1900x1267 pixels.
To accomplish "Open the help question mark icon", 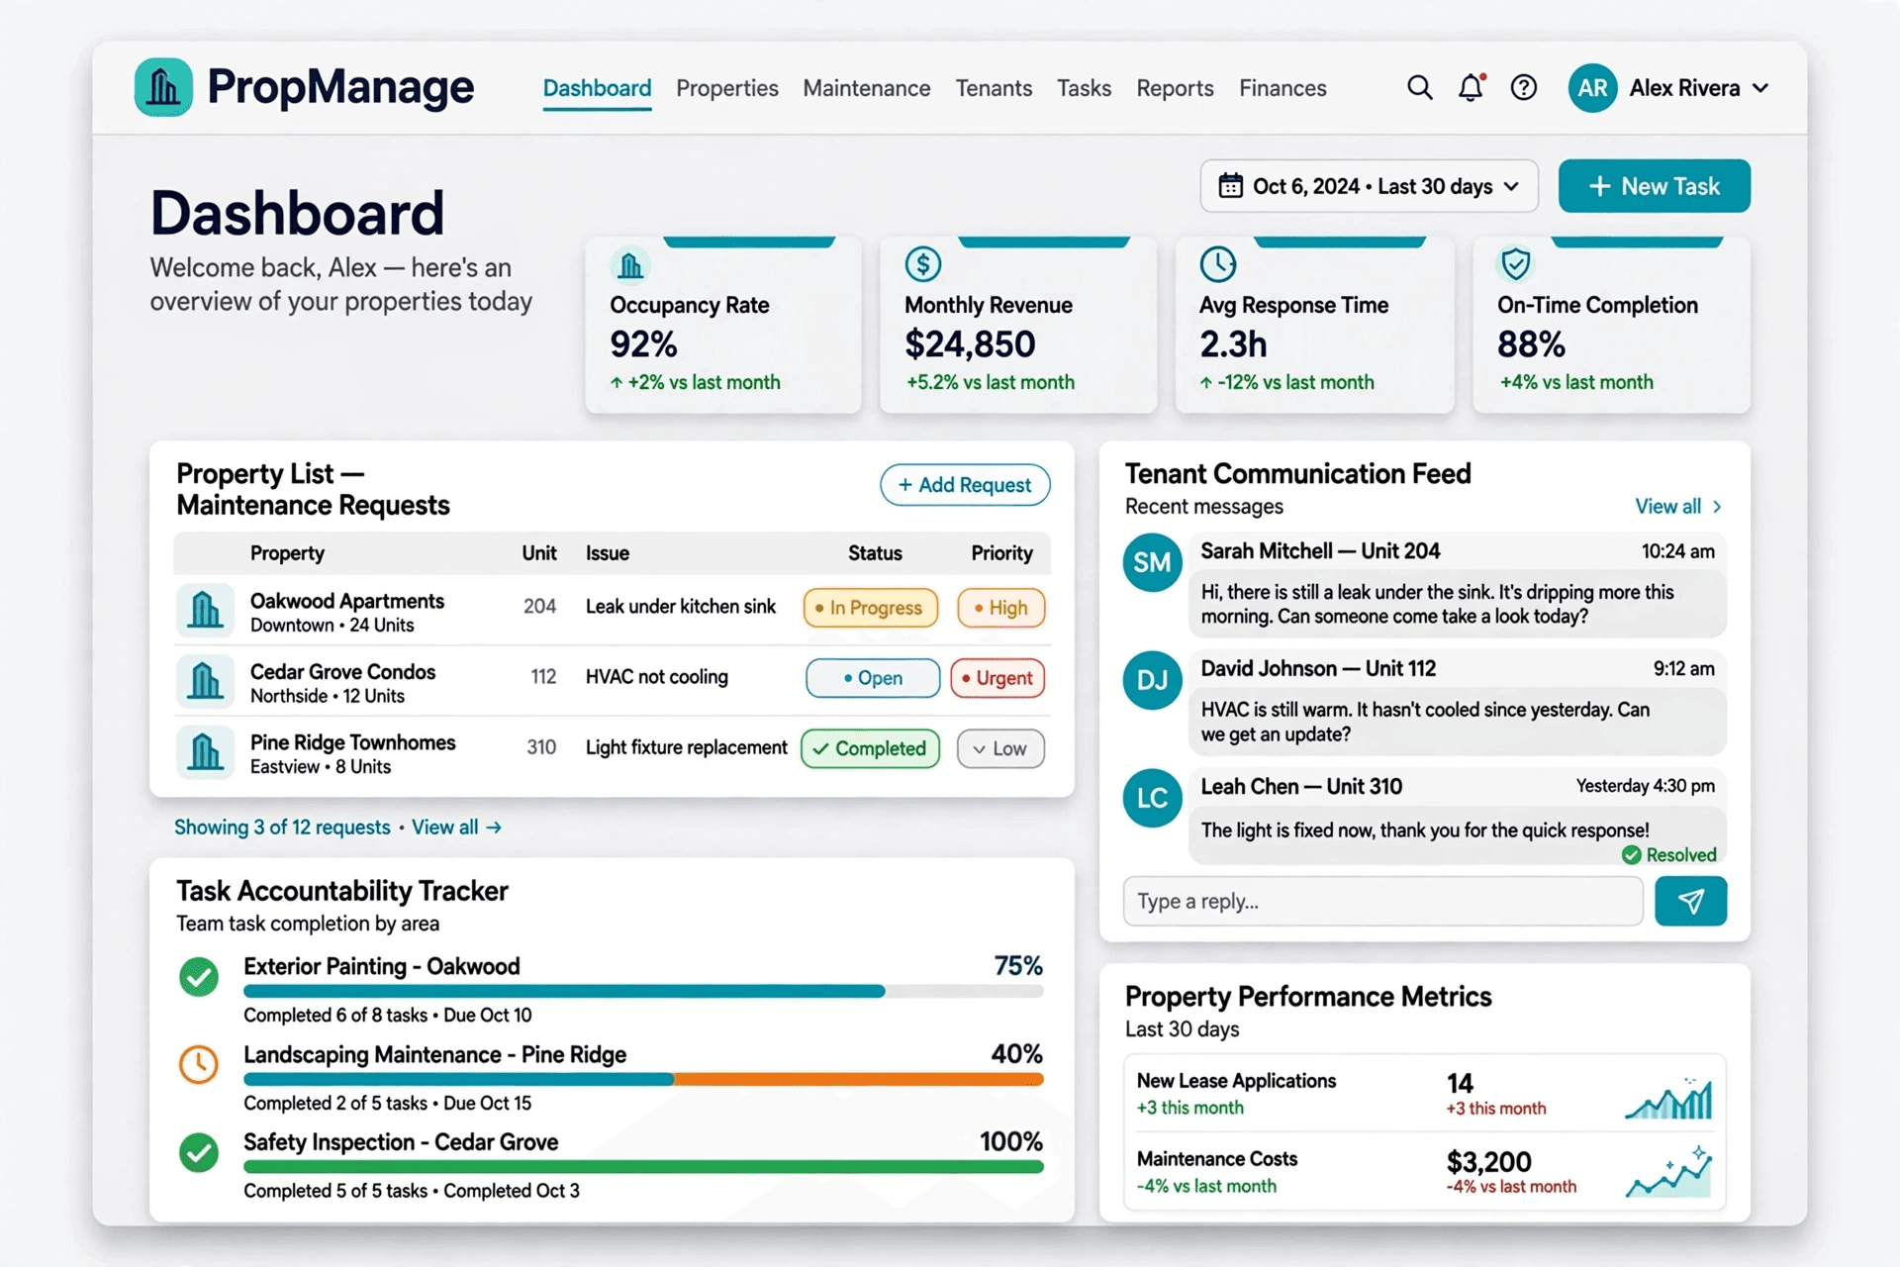I will pyautogui.click(x=1524, y=88).
